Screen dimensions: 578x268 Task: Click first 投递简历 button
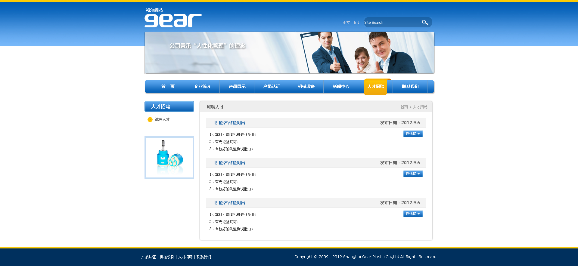coord(413,134)
